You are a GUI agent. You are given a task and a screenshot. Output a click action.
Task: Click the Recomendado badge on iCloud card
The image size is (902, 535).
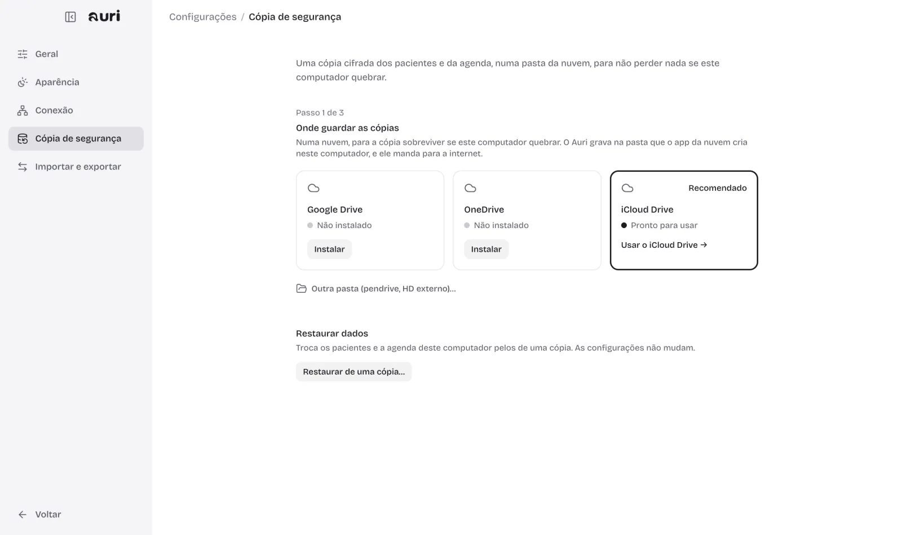pyautogui.click(x=717, y=188)
